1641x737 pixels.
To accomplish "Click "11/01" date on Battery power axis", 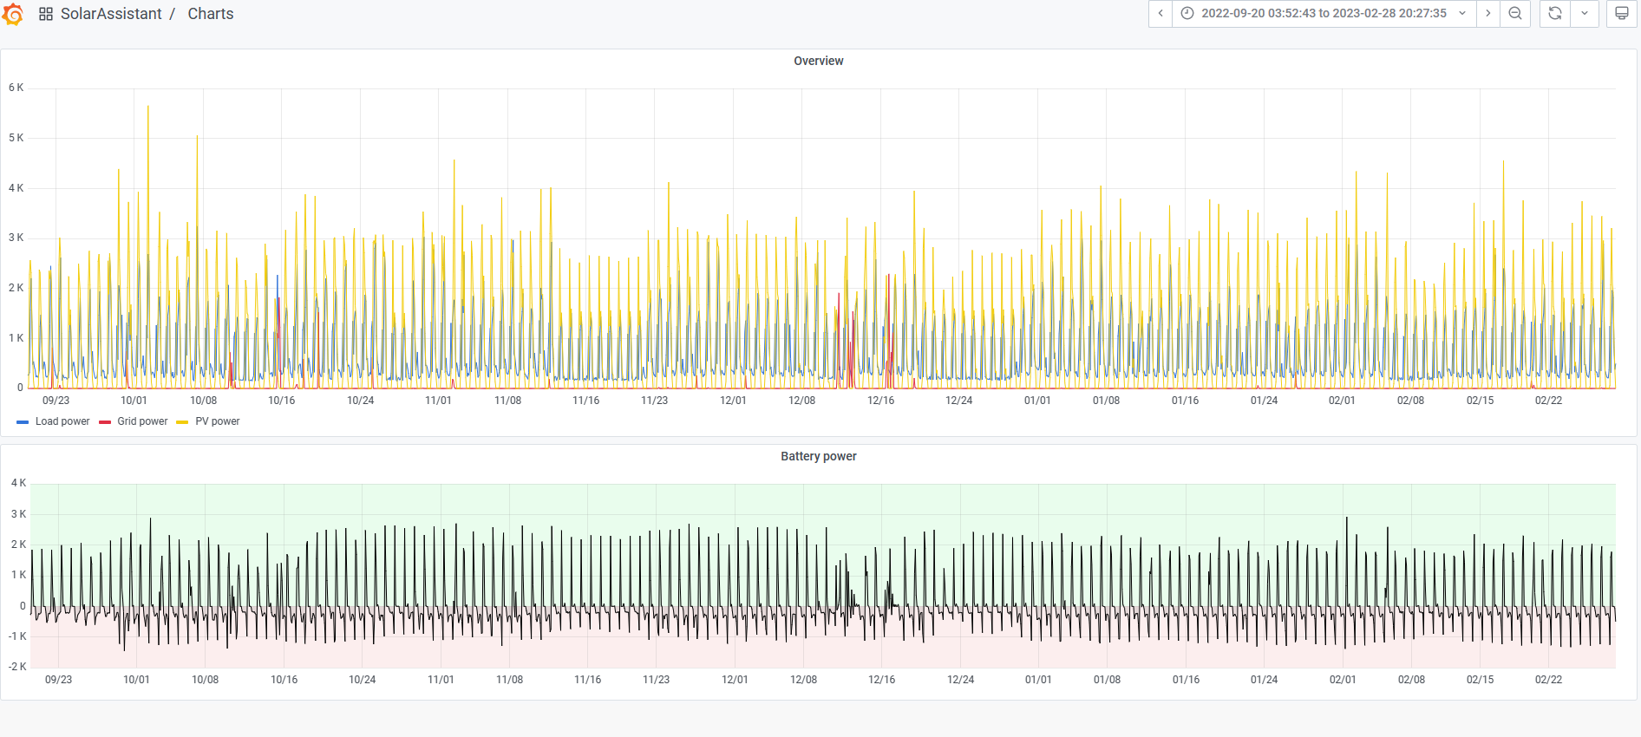I will [441, 680].
